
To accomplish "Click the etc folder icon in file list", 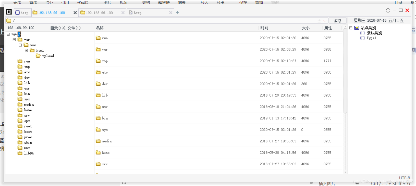I will click(98, 72).
